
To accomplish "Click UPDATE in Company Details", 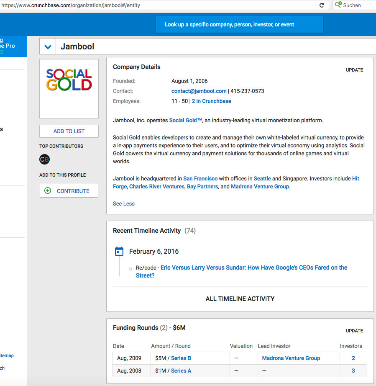I will coord(354,70).
